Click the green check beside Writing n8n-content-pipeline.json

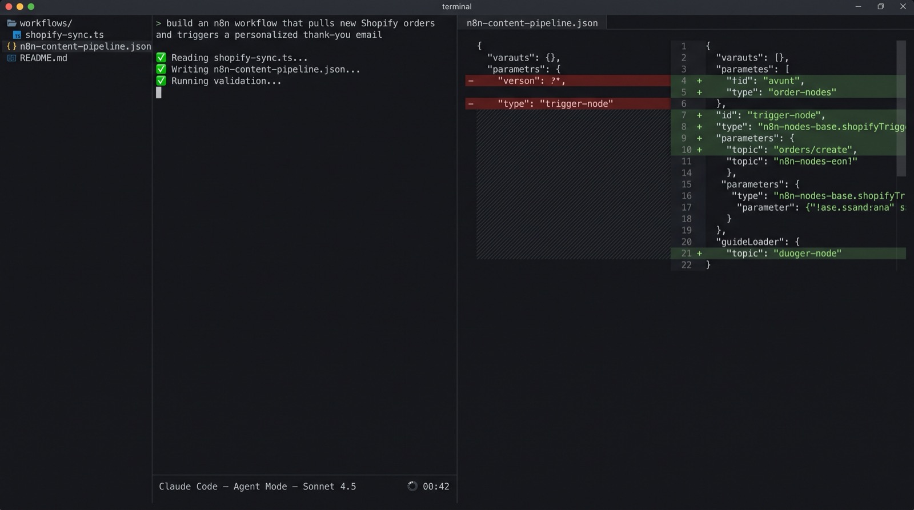tap(161, 69)
